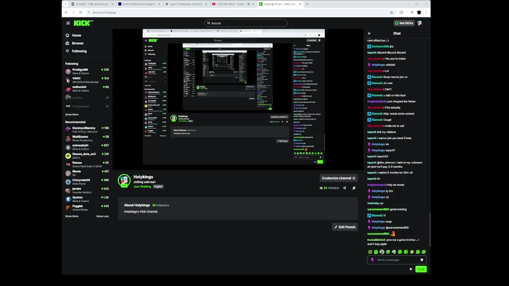Click the 12 Viewers count
509x286 pixels.
329,188
